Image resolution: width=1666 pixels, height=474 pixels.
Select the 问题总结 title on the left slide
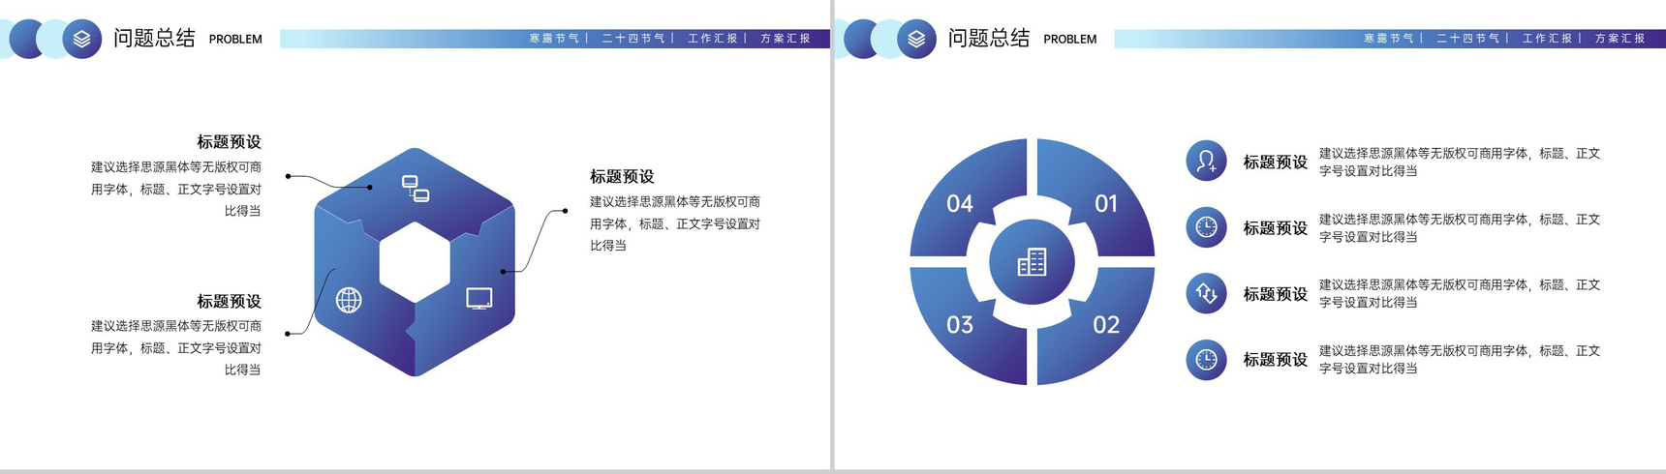154,38
